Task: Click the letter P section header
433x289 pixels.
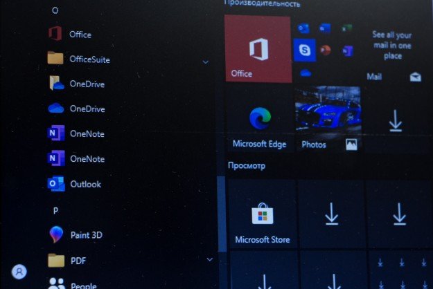Action: pyautogui.click(x=55, y=209)
